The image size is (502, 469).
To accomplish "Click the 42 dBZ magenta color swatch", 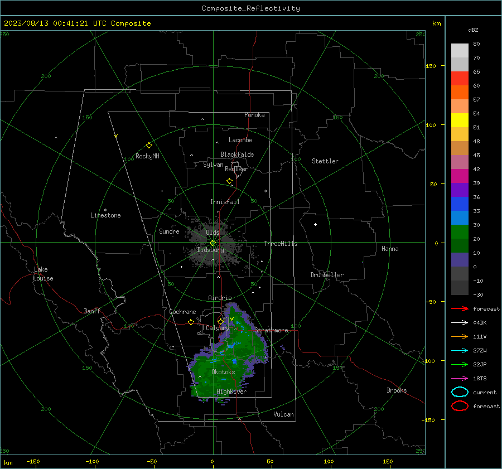I will coord(460,176).
